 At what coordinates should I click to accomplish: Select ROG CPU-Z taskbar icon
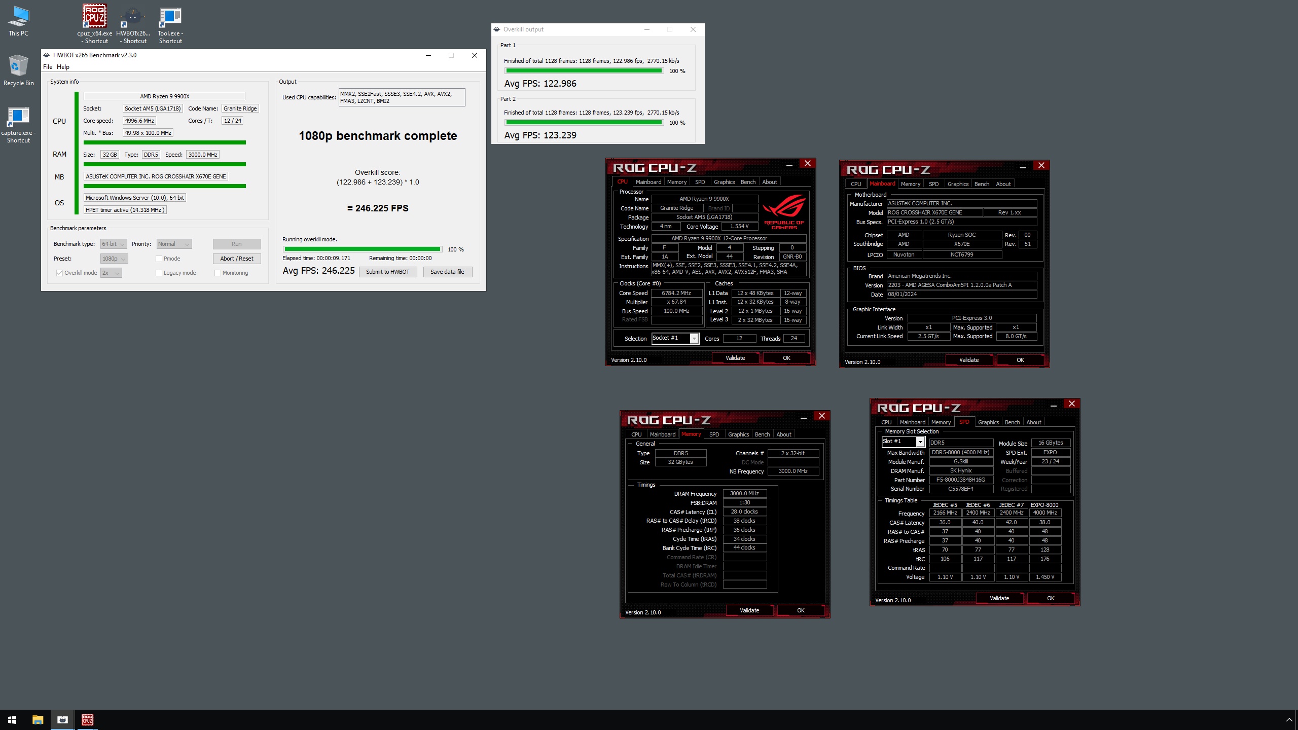(x=87, y=720)
